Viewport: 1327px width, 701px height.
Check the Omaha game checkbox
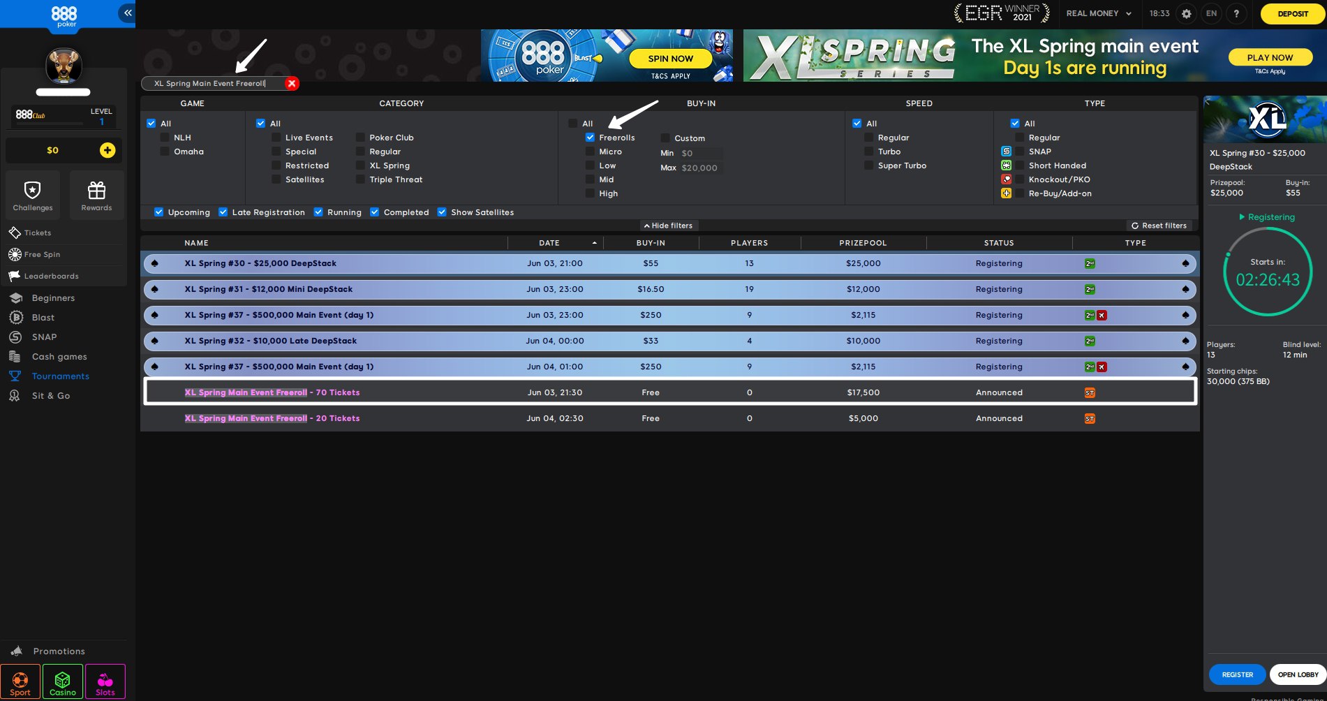coord(165,152)
